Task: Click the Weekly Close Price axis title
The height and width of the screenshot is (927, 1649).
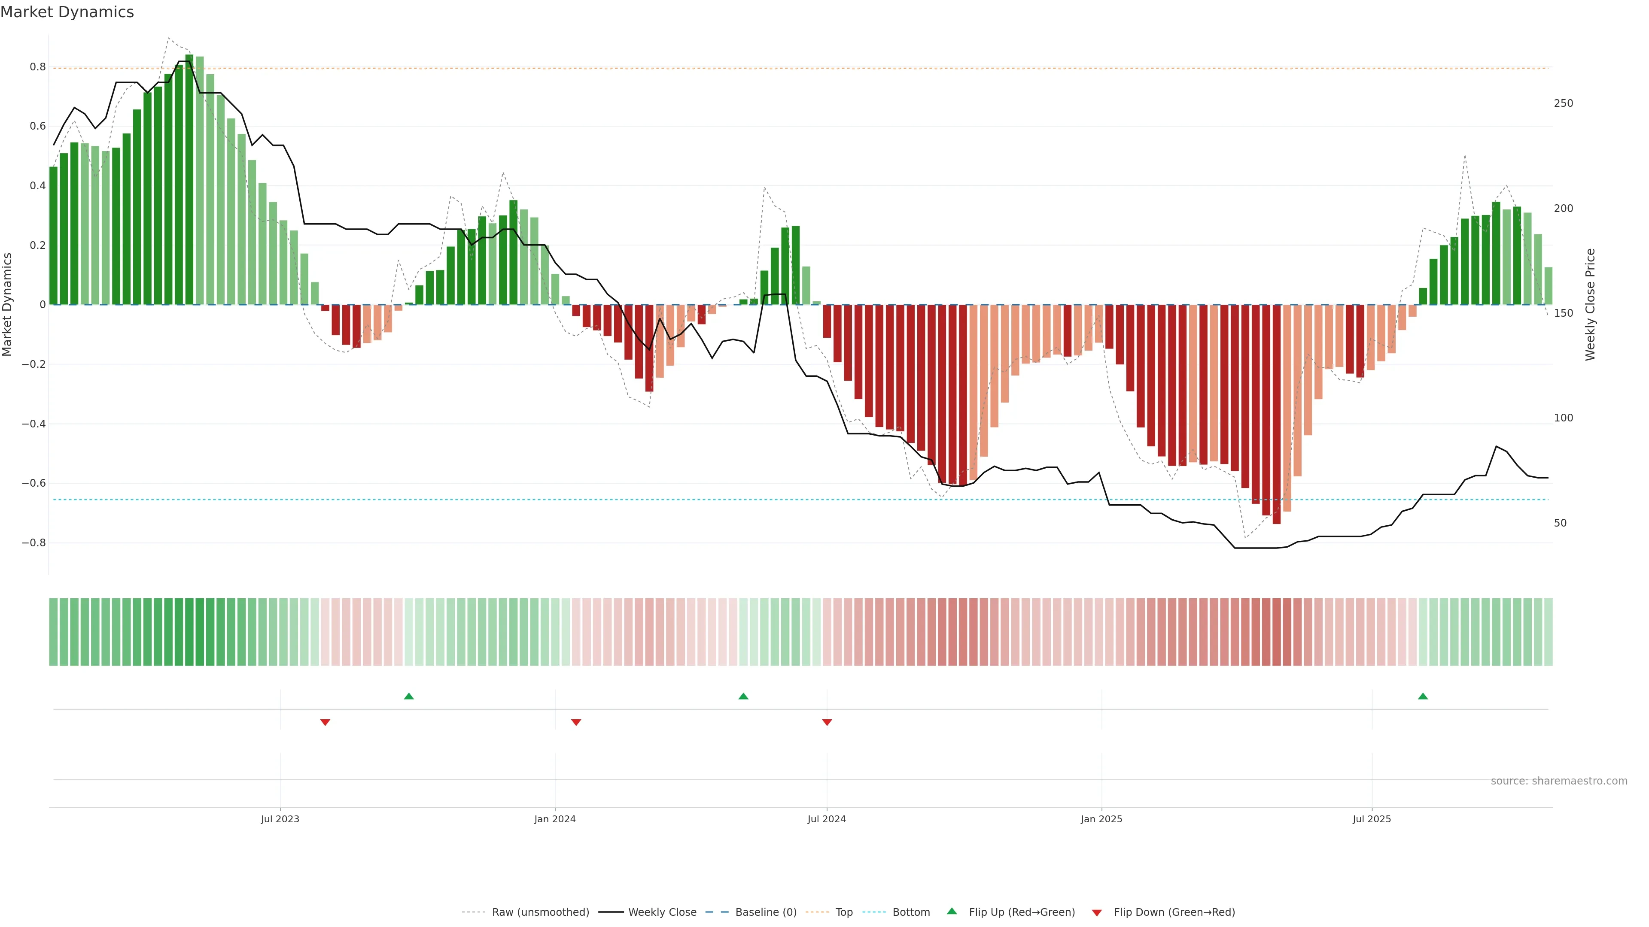Action: pos(1591,305)
